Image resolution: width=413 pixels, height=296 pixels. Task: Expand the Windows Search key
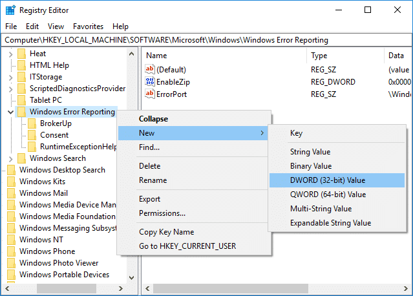(x=10, y=159)
